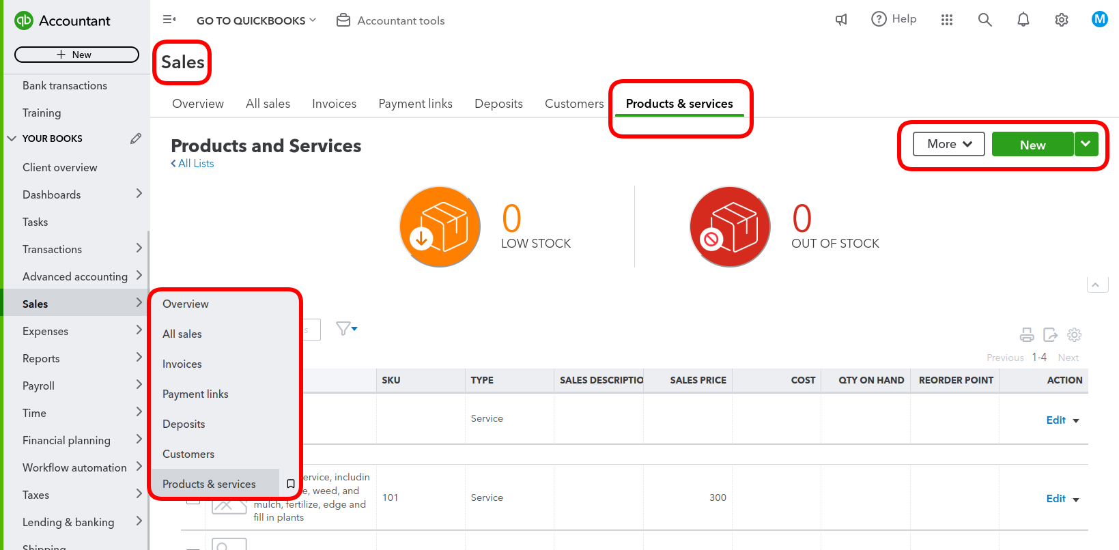Open the notifications bell
The height and width of the screenshot is (550, 1119).
coord(1023,20)
